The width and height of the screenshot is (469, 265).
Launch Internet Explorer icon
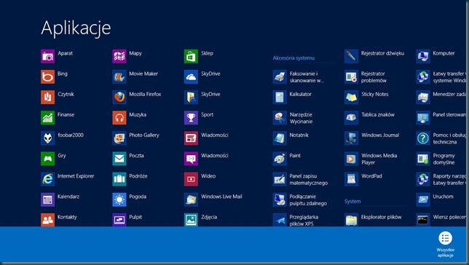point(47,179)
